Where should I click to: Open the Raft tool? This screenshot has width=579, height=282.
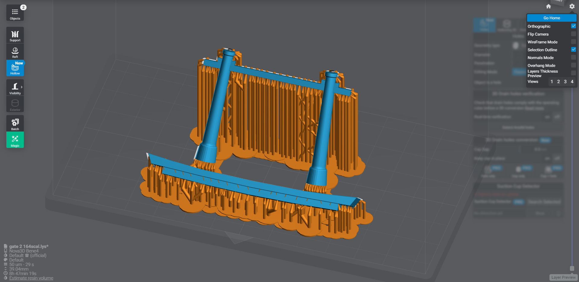coord(15,52)
